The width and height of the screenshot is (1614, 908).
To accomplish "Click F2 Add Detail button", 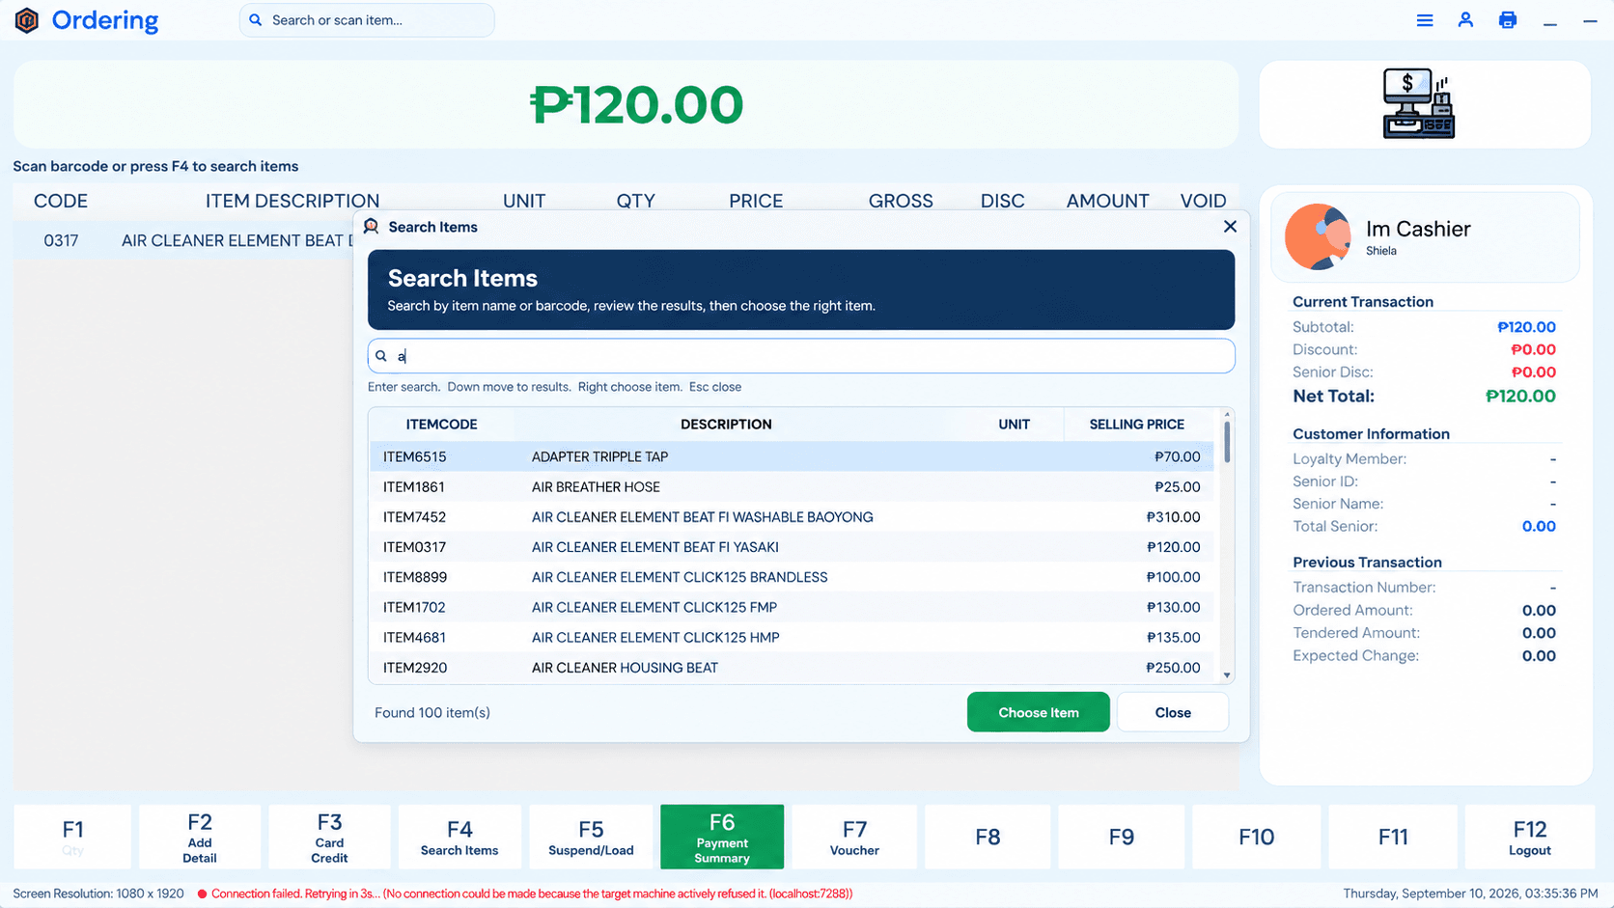I will click(x=200, y=837).
